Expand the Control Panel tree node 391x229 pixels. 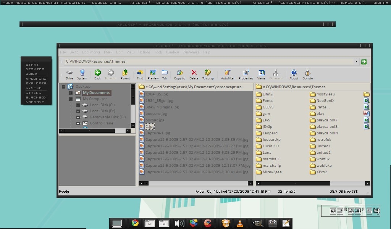tap(78, 123)
